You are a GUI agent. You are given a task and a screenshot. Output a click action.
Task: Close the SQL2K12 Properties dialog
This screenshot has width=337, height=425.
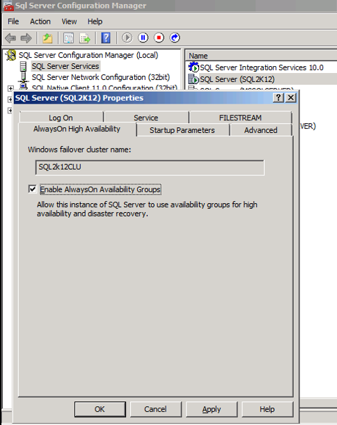tap(290, 97)
